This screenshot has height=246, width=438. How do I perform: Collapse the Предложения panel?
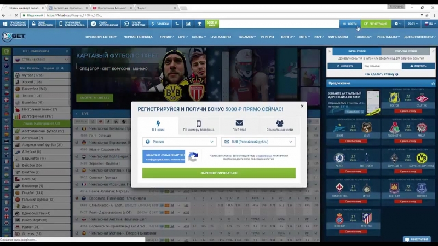pyautogui.click(x=433, y=84)
